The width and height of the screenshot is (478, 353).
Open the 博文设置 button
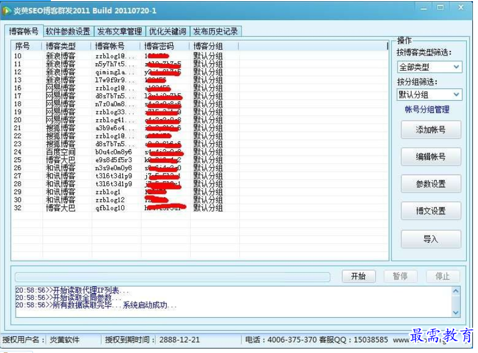pos(430,211)
